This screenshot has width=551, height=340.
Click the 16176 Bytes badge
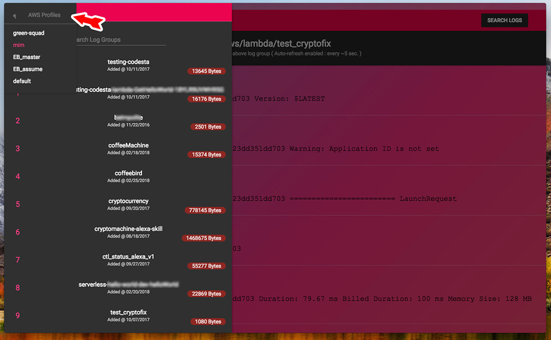[206, 99]
